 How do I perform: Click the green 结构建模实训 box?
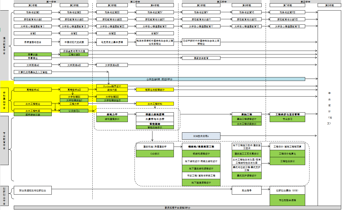point(112,119)
